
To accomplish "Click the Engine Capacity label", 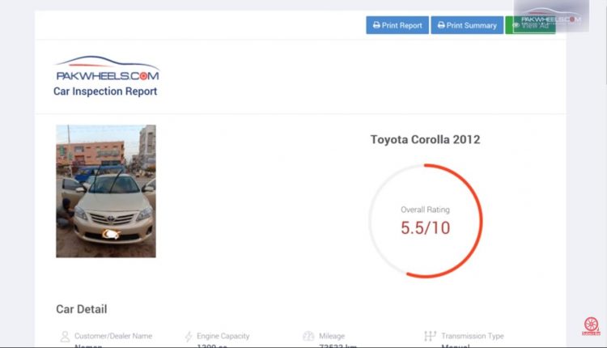I will tap(223, 336).
